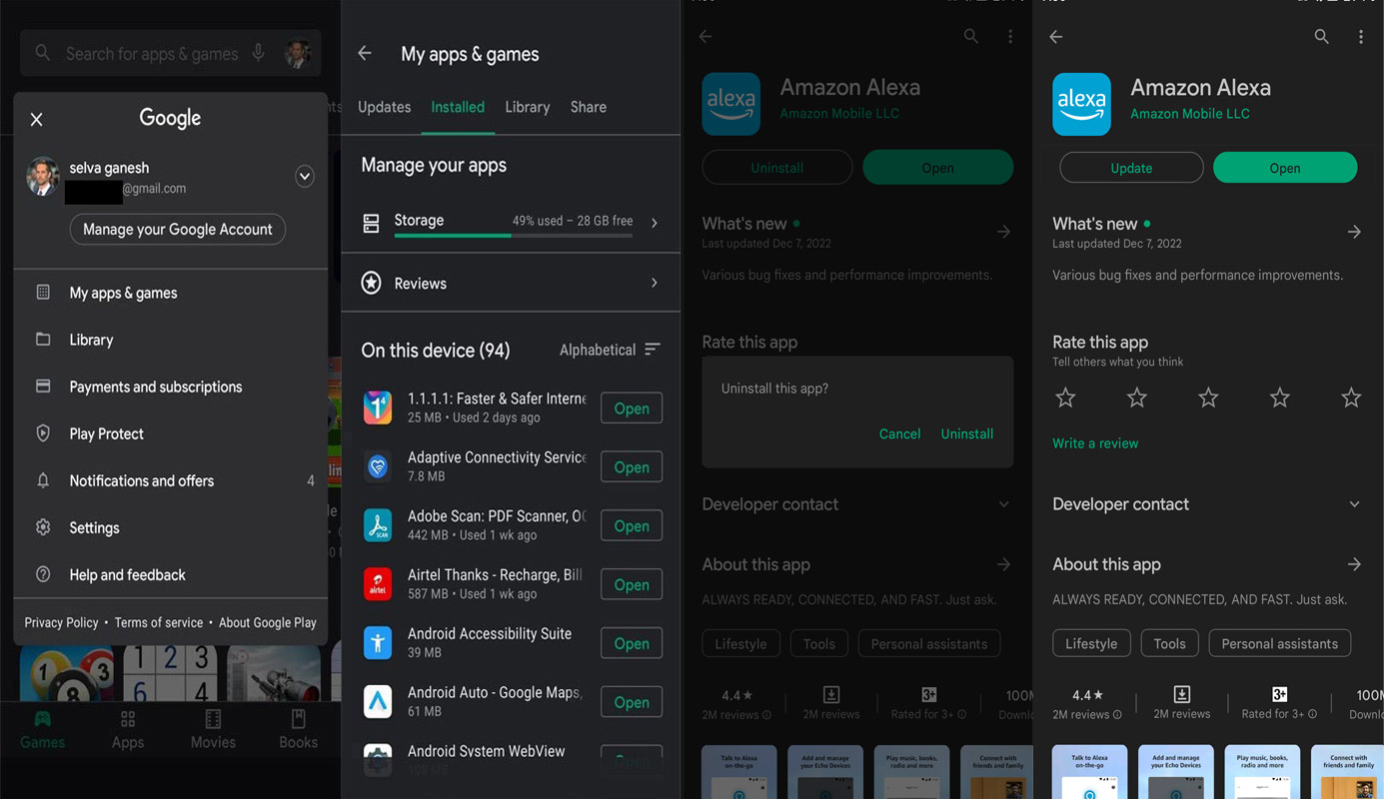Switch to the Installed tab
Viewport: 1384px width, 799px height.
pyautogui.click(x=458, y=107)
